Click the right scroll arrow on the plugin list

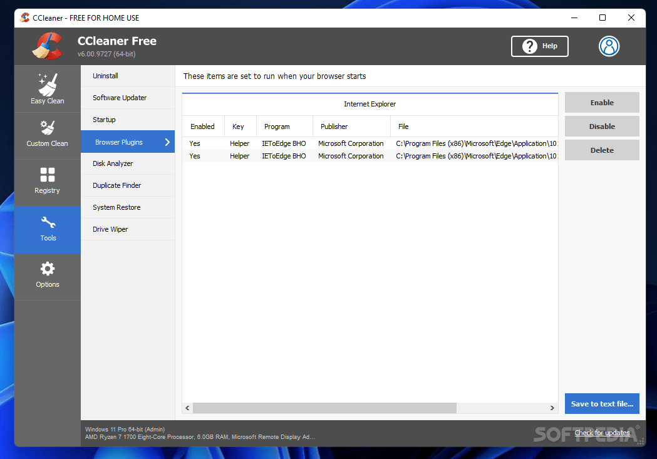(552, 408)
